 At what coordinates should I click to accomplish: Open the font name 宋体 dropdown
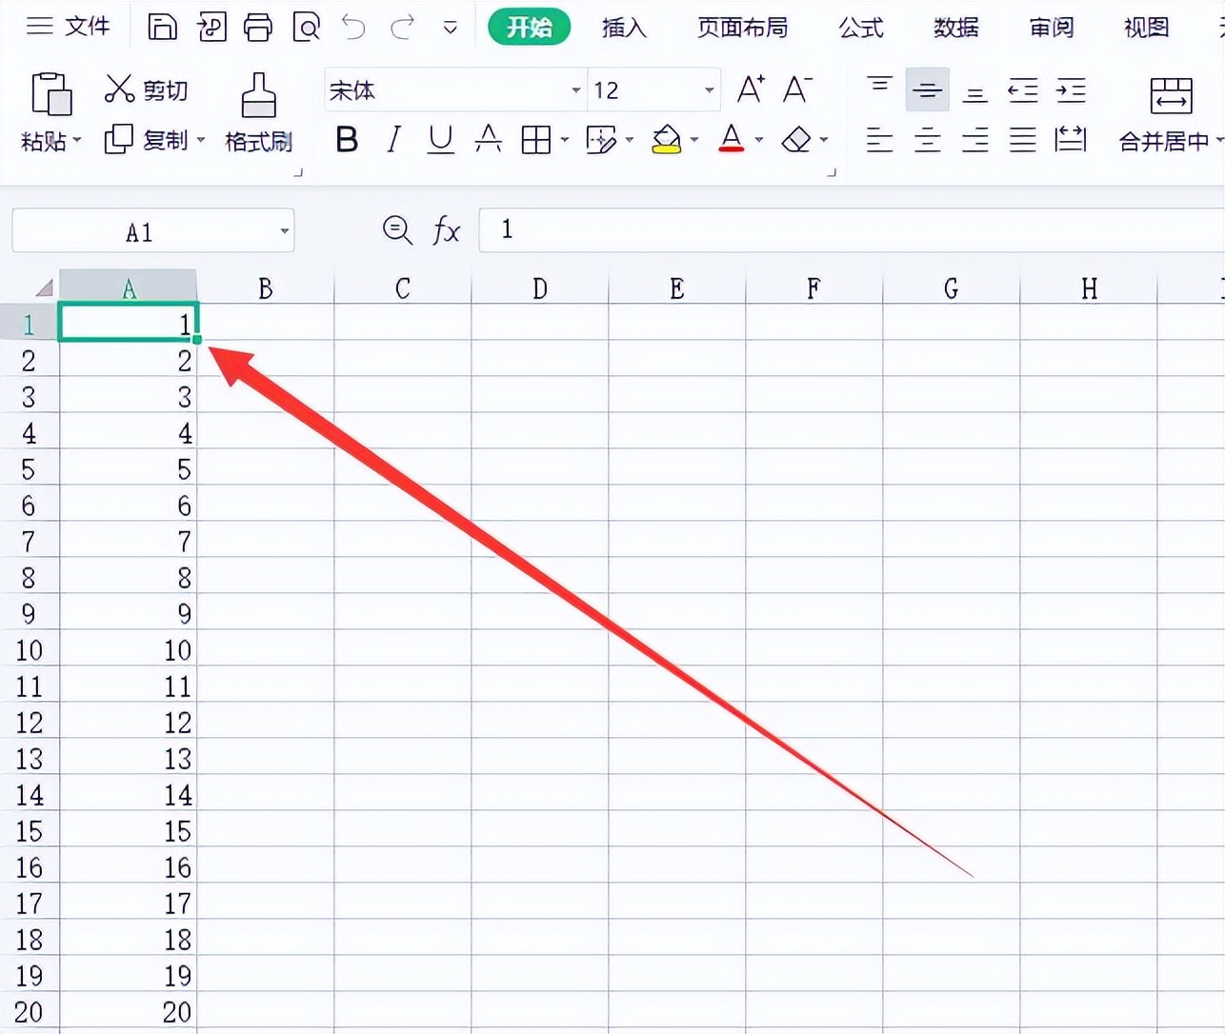[x=575, y=90]
